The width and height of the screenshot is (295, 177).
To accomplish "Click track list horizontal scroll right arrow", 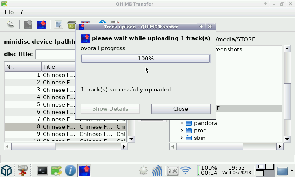I will click(x=124, y=146).
